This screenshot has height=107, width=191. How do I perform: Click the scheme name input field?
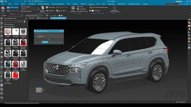[50, 36]
